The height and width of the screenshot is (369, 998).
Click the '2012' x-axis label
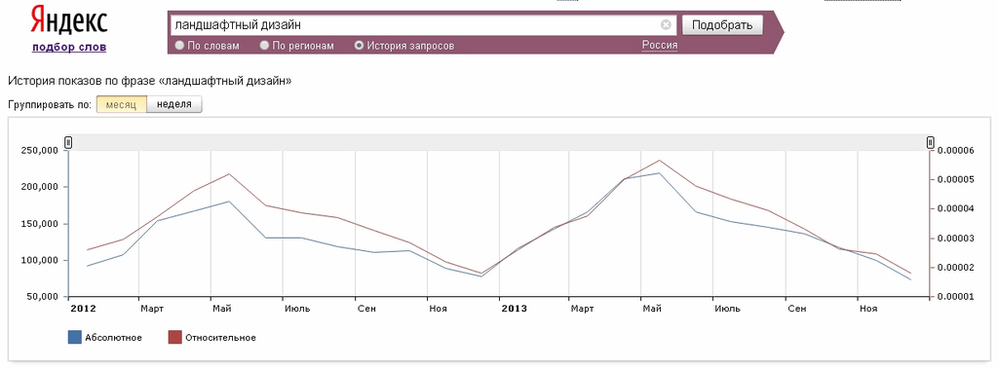[x=83, y=309]
